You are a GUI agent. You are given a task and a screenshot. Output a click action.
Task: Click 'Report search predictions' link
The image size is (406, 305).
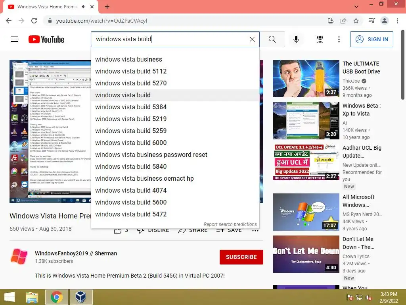point(230,224)
